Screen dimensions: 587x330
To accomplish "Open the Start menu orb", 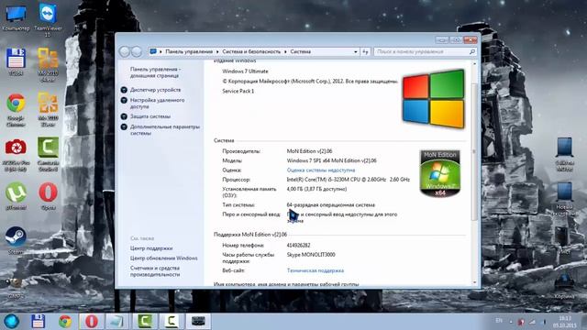I will click(11, 321).
